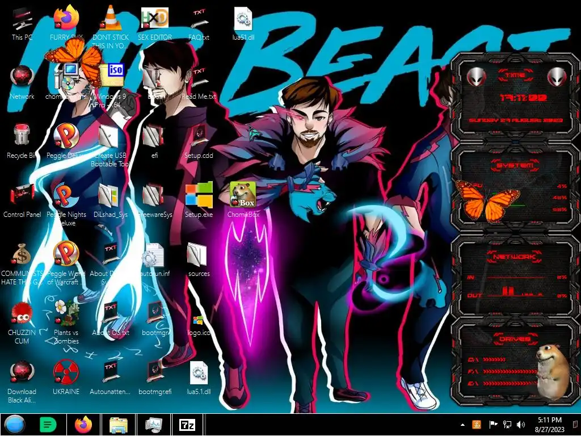Open the system monitor taskbar icon
This screenshot has height=436, width=581.
coord(154,425)
